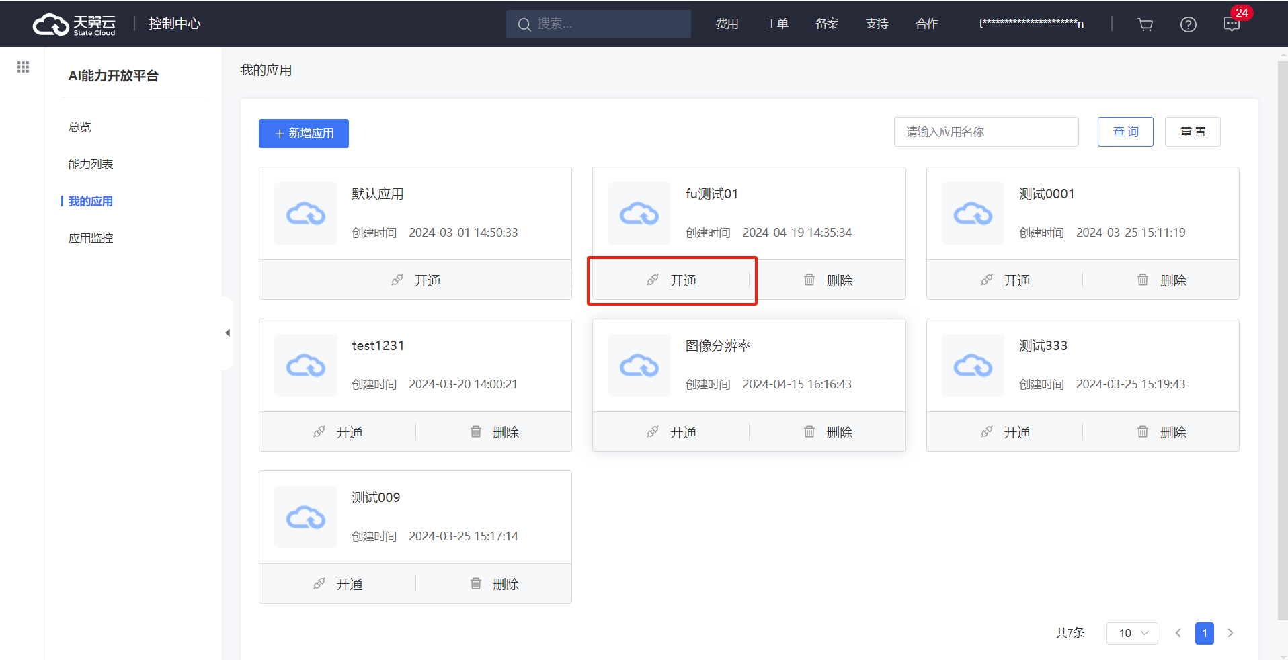1288x660 pixels.
Task: Click 开通 for test1231
Action: click(337, 432)
